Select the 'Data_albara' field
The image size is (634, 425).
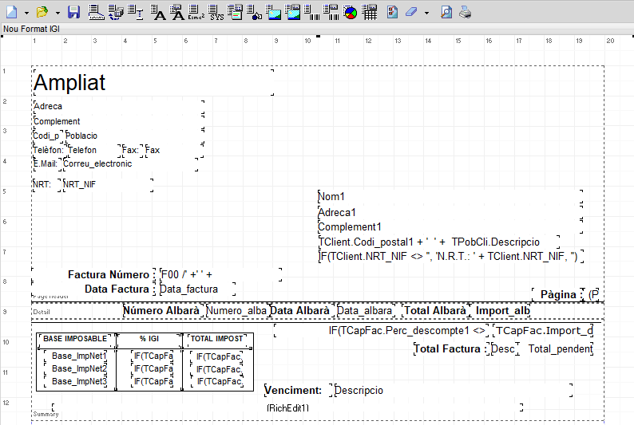click(x=364, y=310)
